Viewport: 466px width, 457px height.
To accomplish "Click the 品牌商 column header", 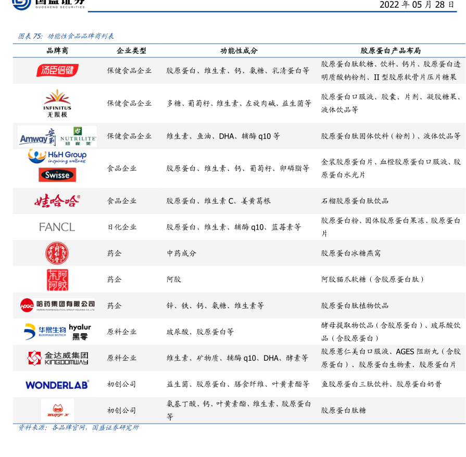I will [x=57, y=51].
